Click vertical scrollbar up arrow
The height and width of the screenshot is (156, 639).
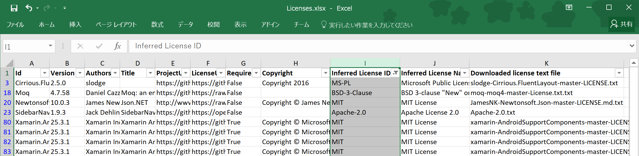click(634, 63)
